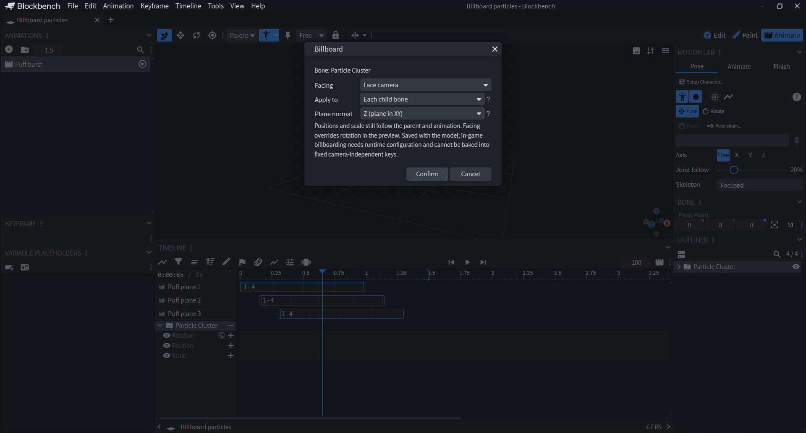Screen dimensions: 806x433
Task: Select the X axis option
Action: tap(737, 155)
